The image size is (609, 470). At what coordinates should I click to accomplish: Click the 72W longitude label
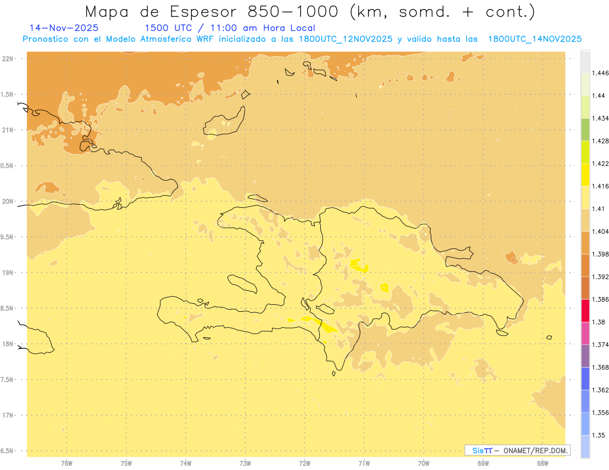pyautogui.click(x=304, y=463)
